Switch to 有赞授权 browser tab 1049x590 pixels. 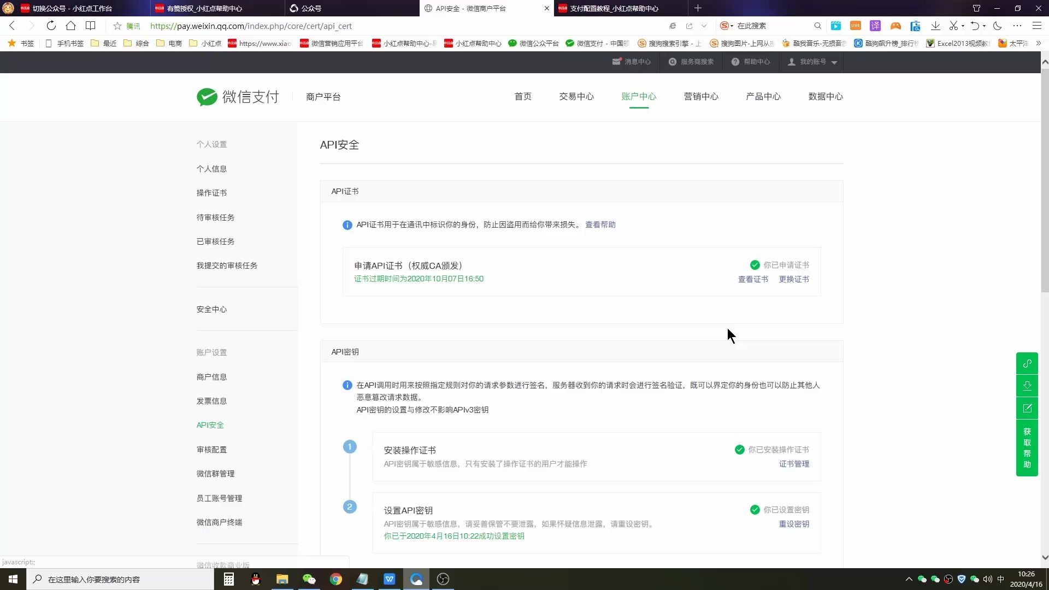[x=217, y=8]
